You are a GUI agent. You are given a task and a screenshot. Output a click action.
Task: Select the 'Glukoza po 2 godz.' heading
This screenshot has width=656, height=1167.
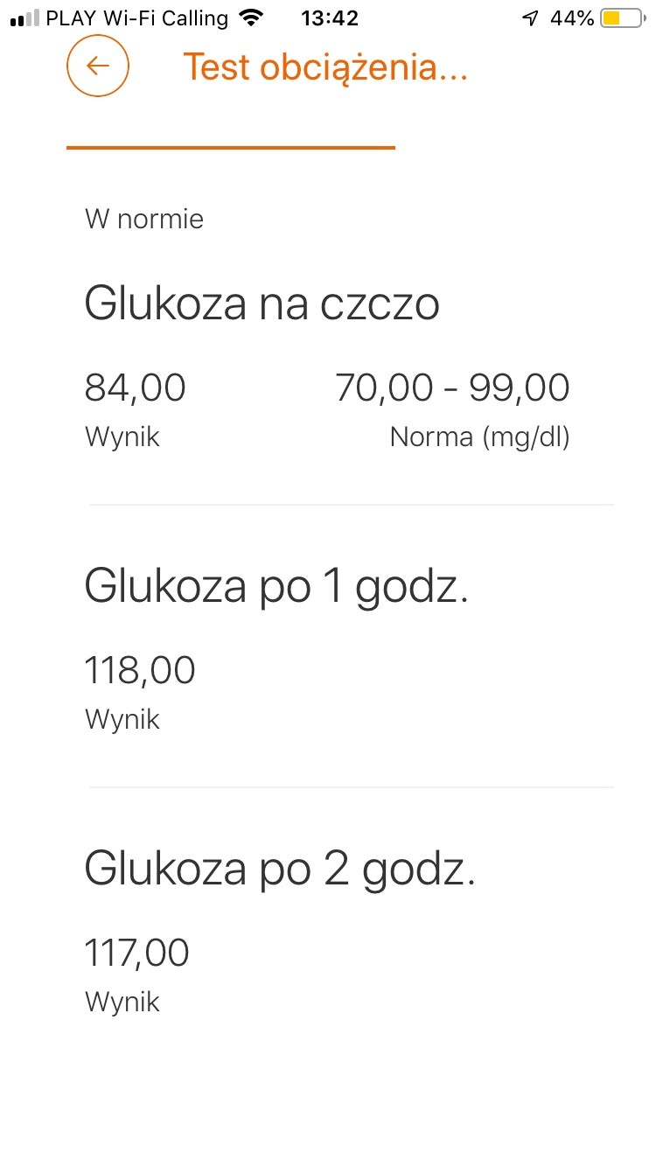click(280, 869)
